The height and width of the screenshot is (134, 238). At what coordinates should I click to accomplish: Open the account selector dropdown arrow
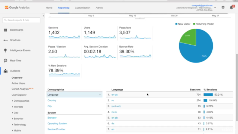(215, 7)
